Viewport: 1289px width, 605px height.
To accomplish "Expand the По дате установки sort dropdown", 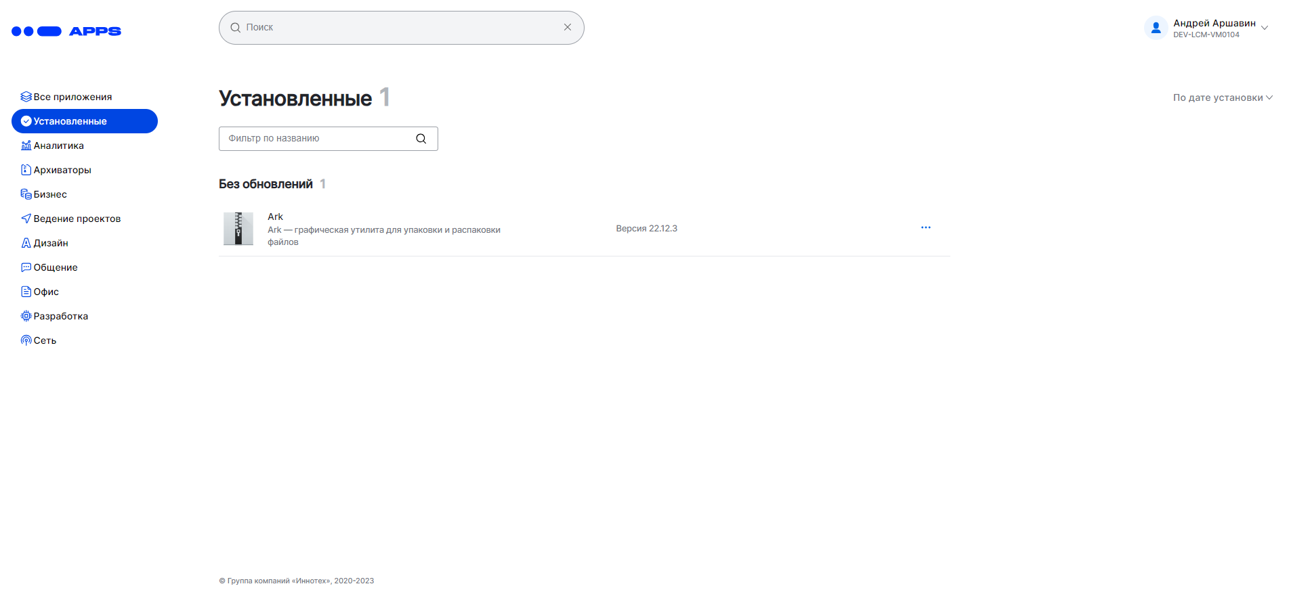I will tap(1222, 97).
